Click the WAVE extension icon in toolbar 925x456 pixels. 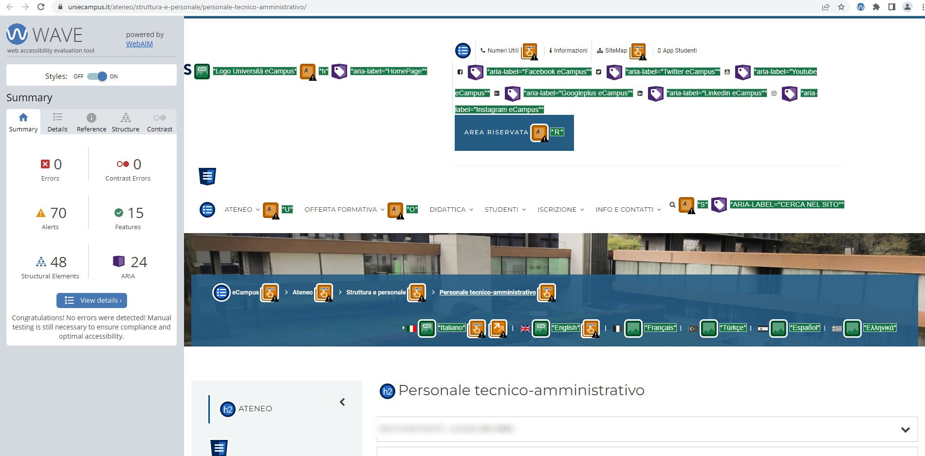point(860,7)
